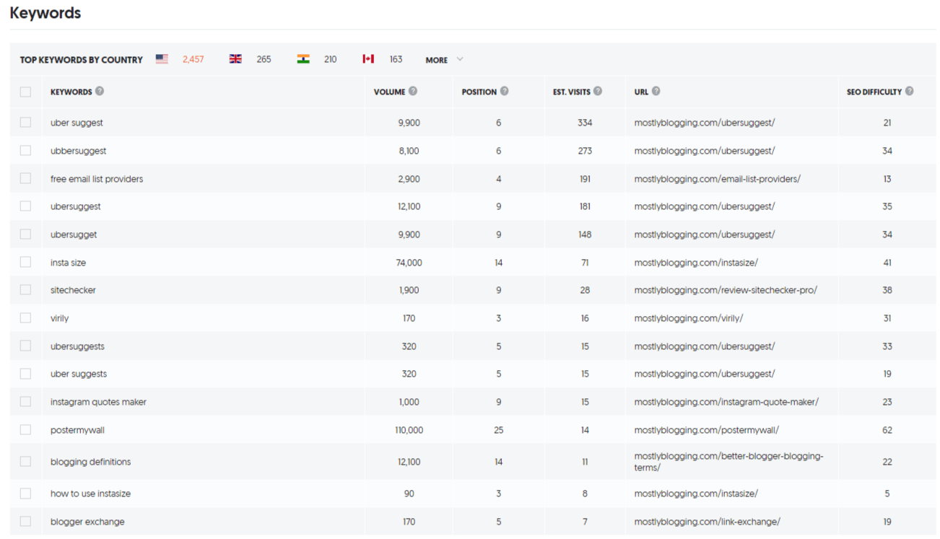The width and height of the screenshot is (940, 539).
Task: Click the keyword 'blogger exchange'
Action: (x=87, y=522)
